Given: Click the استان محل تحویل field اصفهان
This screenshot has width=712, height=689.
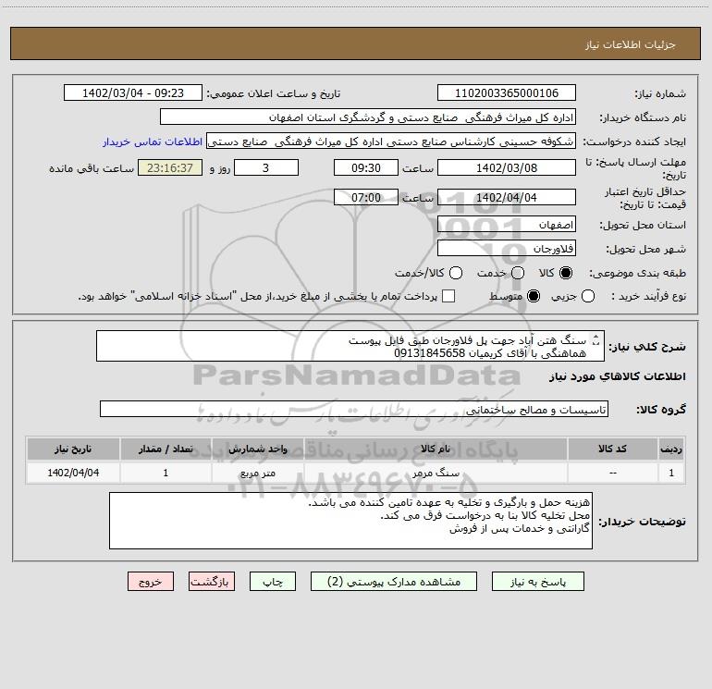Looking at the screenshot, I should [x=507, y=225].
